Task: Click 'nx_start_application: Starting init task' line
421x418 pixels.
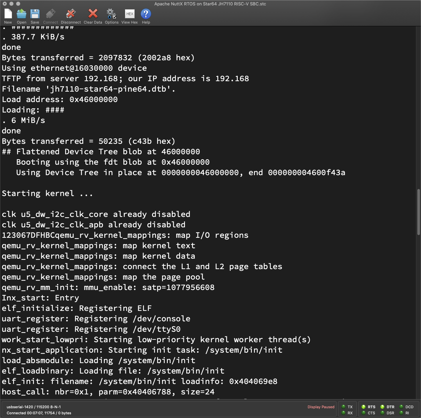Action: point(142,350)
